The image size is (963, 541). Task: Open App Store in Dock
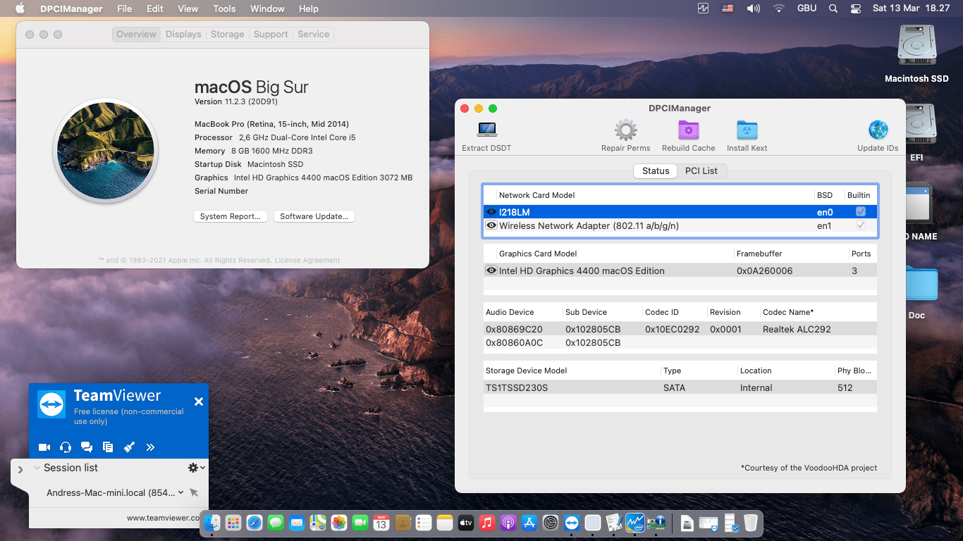pyautogui.click(x=529, y=523)
